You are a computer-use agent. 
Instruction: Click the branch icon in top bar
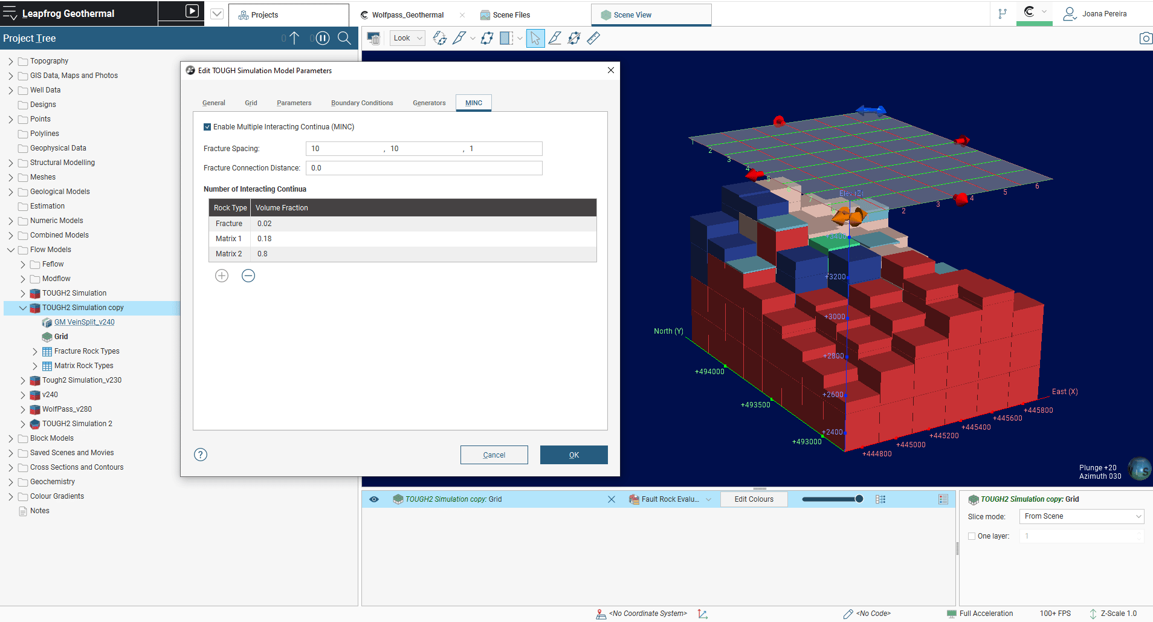1003,14
